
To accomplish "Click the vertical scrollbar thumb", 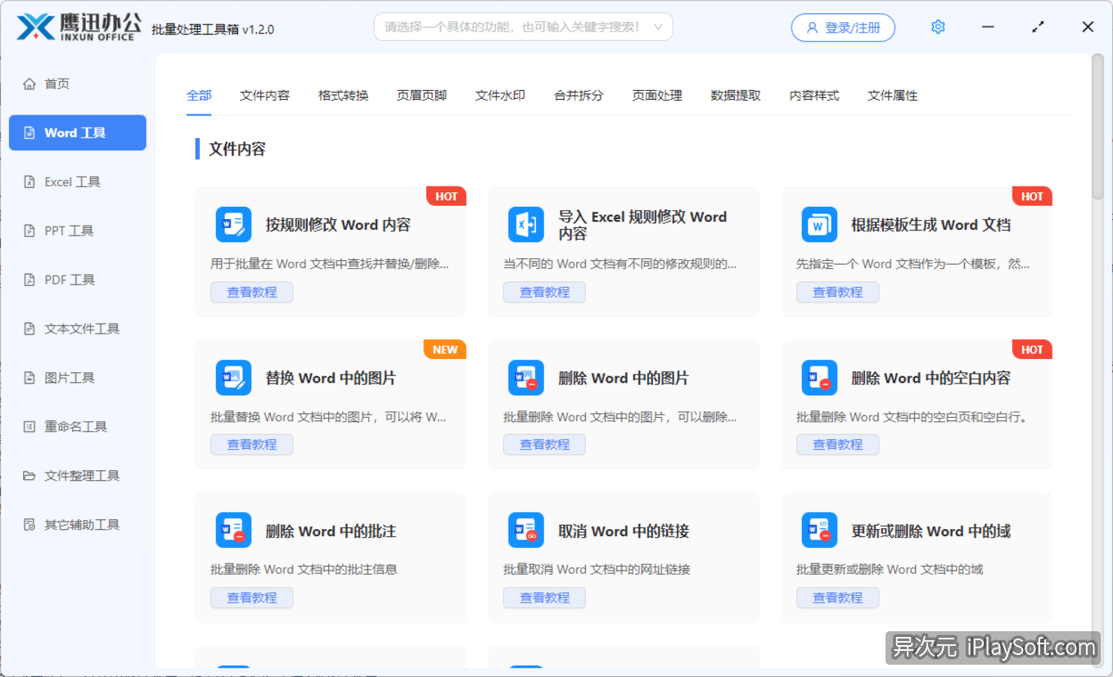I will (x=1097, y=128).
